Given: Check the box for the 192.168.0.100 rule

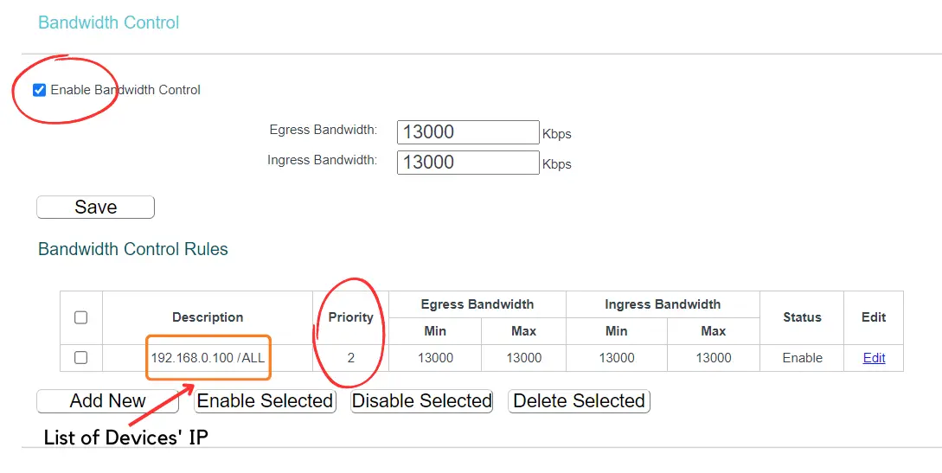Looking at the screenshot, I should pos(80,357).
